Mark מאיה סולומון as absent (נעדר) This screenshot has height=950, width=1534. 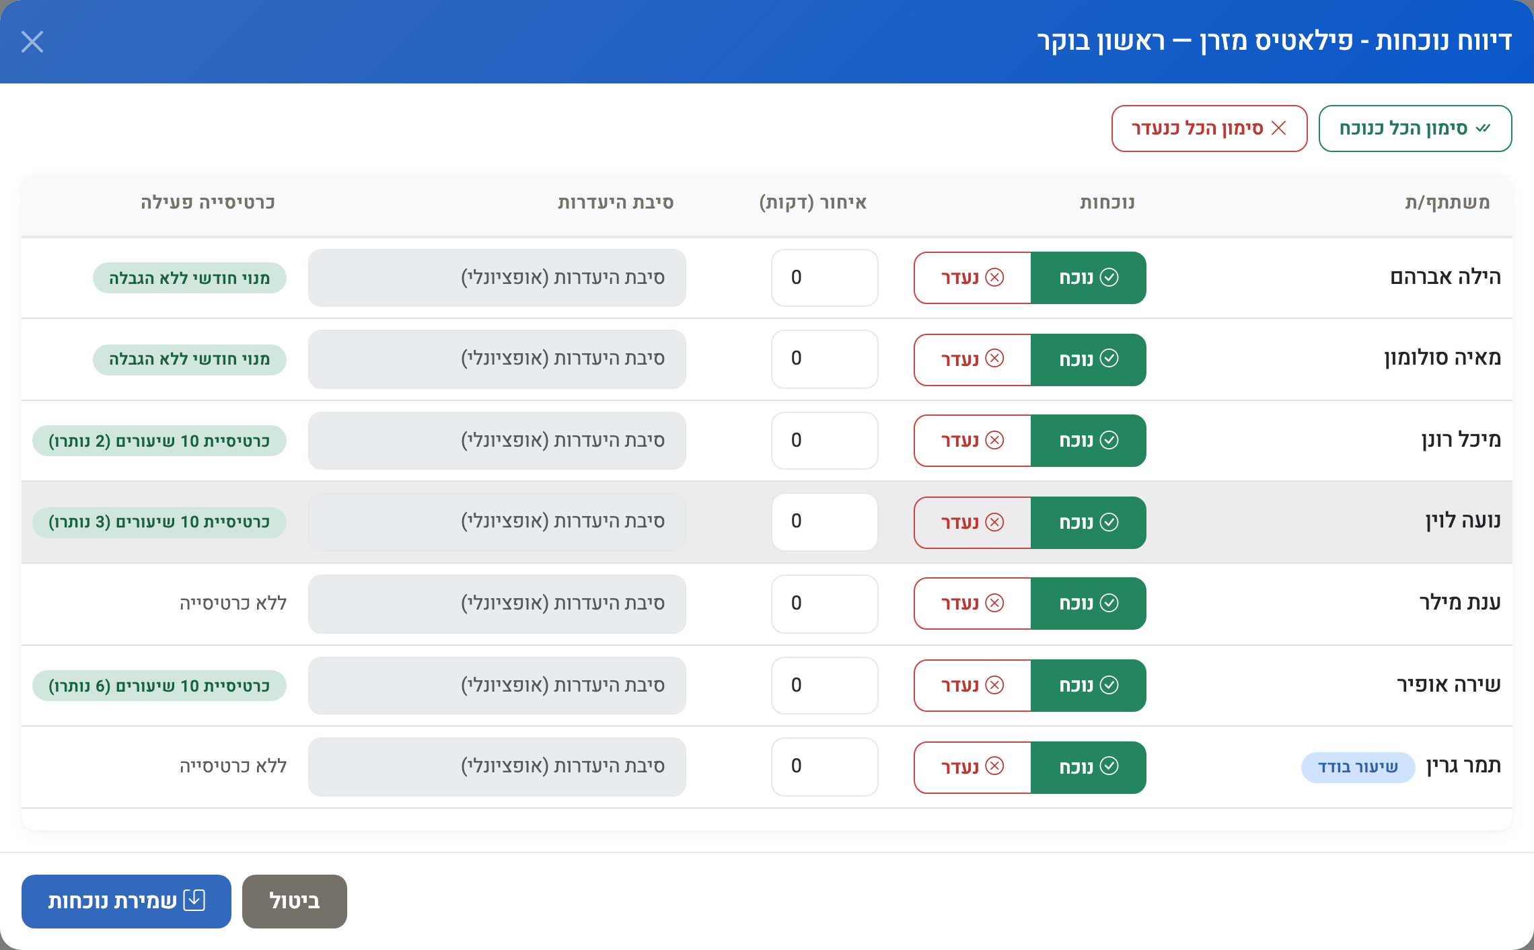[x=972, y=359]
